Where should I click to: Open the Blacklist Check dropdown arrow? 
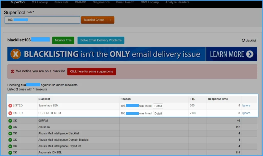pos(111,20)
